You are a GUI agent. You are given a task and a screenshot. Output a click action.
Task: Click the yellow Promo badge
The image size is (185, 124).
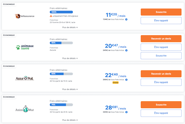click(115, 83)
